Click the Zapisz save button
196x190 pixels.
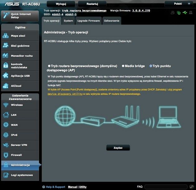(118, 148)
